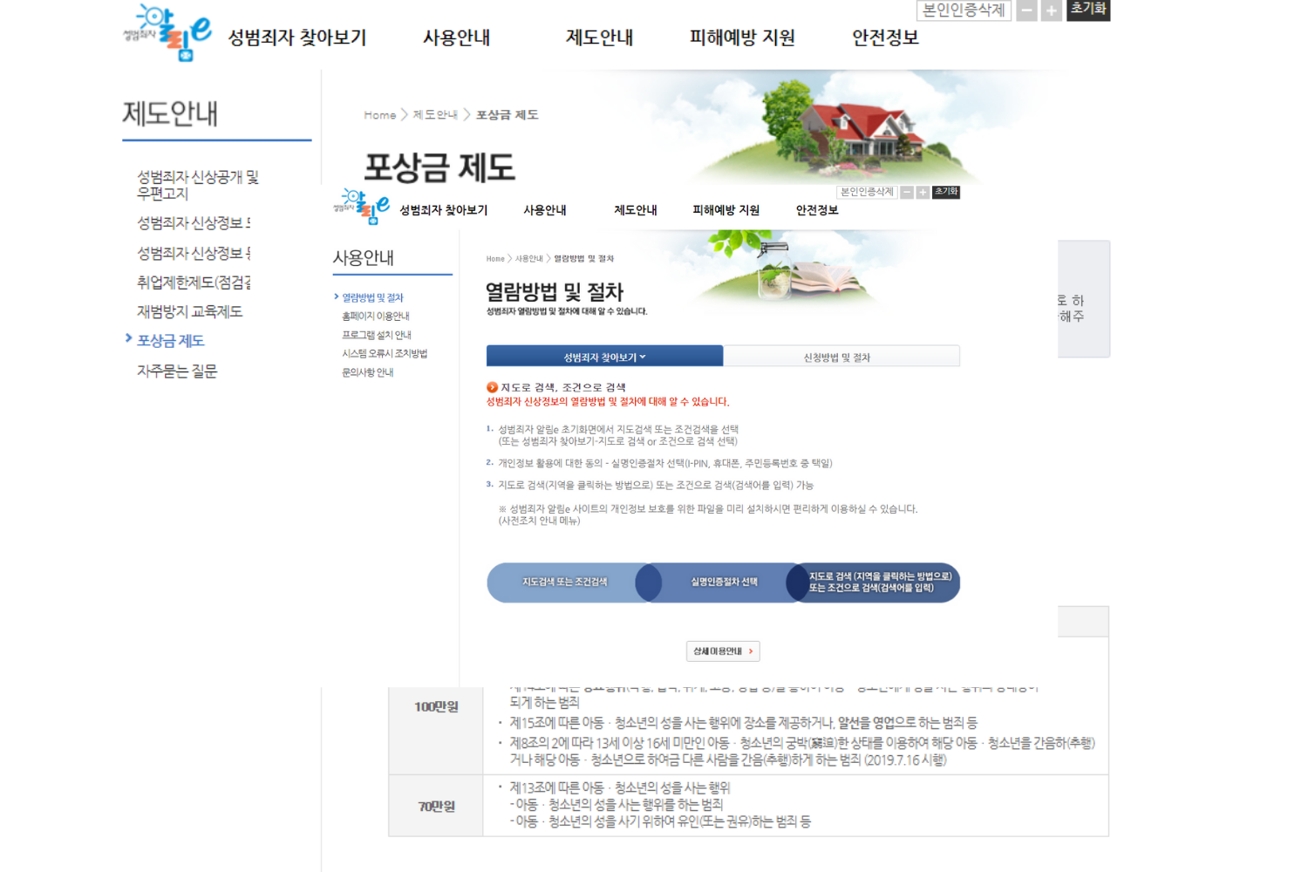Expand the 열람방법 및 절차 sidebar arrow
The height and width of the screenshot is (872, 1308).
[337, 296]
